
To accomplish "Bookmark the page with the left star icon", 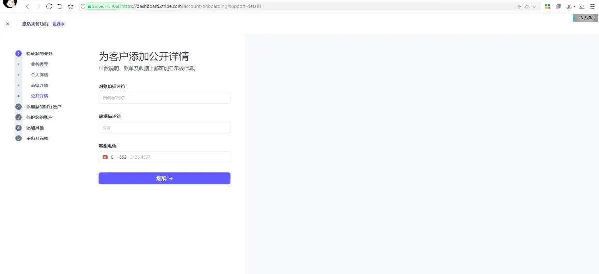I will [x=71, y=7].
